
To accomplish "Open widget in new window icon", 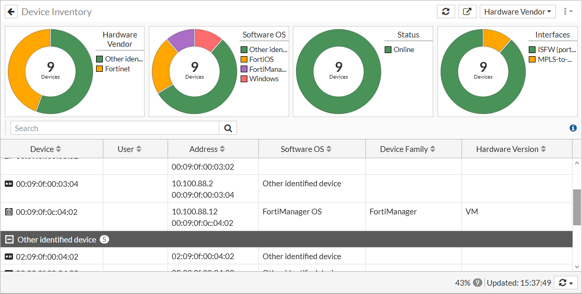I will [467, 12].
